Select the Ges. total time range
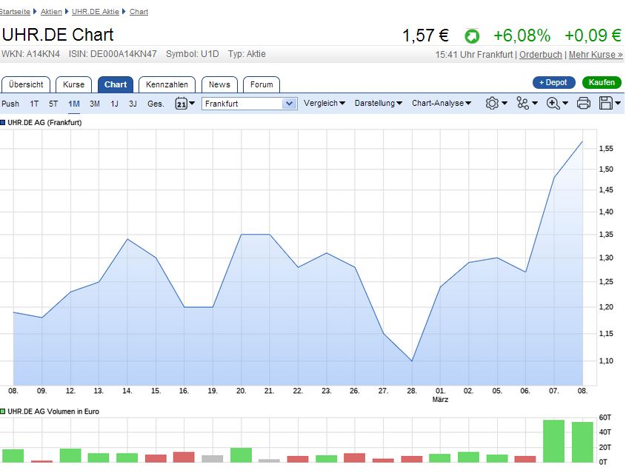This screenshot has height=473, width=626. [156, 104]
